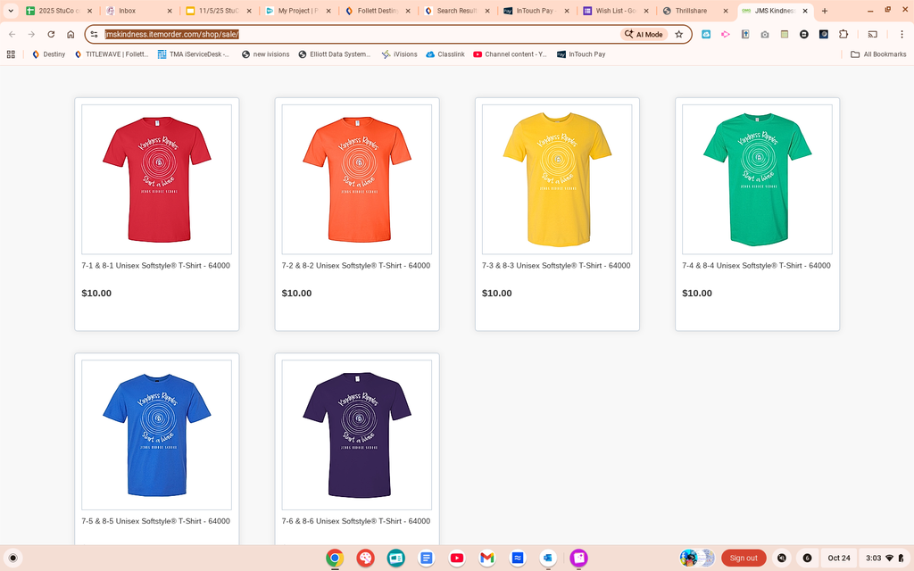This screenshot has width=914, height=571.
Task: Open Chrome from the shelf
Action: (x=334, y=558)
